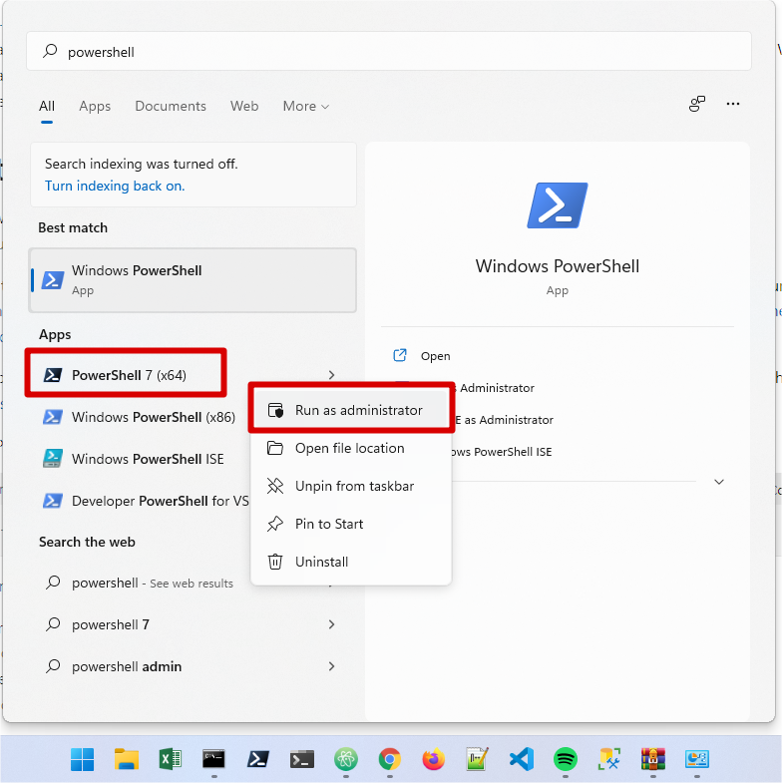This screenshot has width=782, height=783.
Task: Click the powershell search input field
Action: (388, 51)
